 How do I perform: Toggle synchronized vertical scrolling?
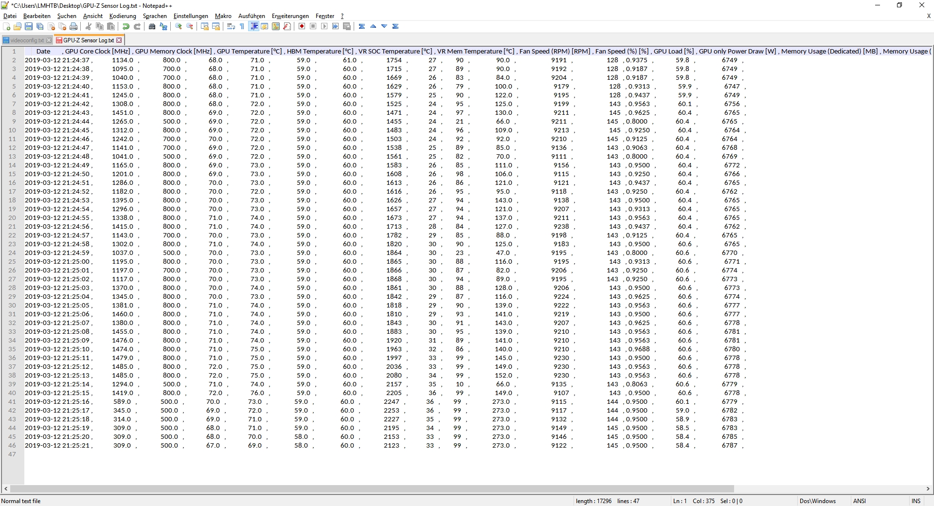coord(205,27)
